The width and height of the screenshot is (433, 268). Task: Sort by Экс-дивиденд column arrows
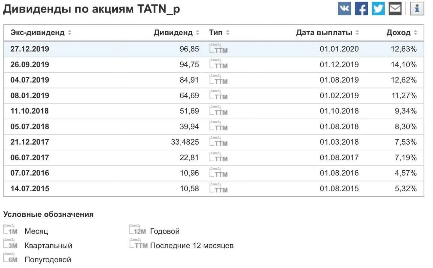(x=70, y=33)
